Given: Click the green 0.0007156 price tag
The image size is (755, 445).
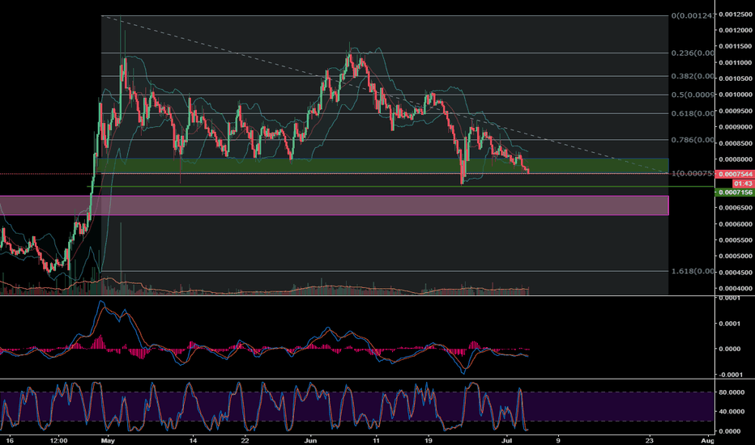Looking at the screenshot, I should [734, 193].
